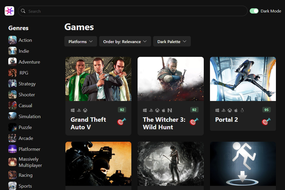The image size is (285, 190).
Task: Select the Strategy genre icon
Action: click(12, 84)
